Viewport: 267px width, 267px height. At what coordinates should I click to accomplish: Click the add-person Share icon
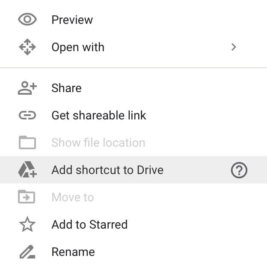[x=27, y=88]
